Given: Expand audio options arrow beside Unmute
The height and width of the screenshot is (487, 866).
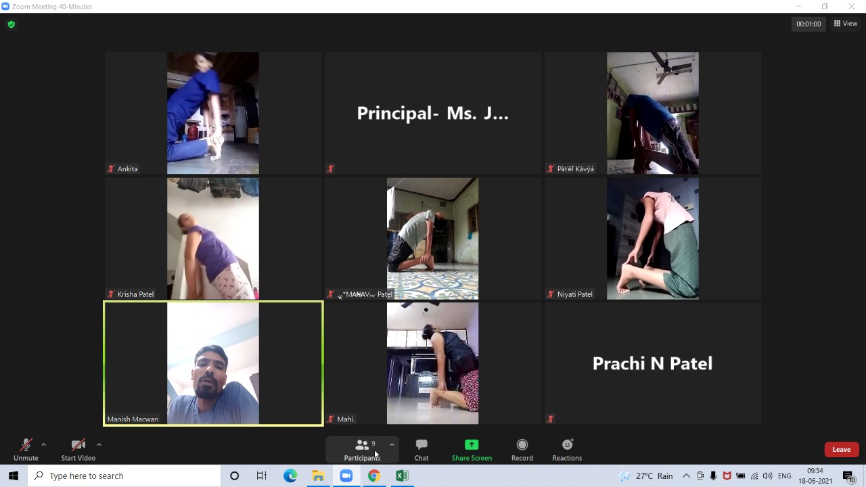Looking at the screenshot, I should [x=44, y=444].
